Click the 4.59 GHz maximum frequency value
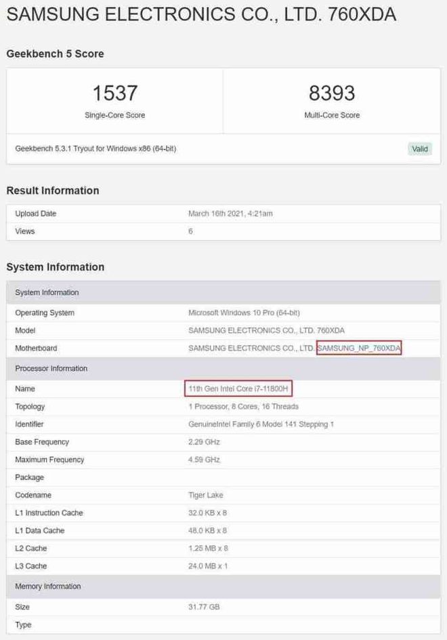Screen dimensions: 447x640 point(204,460)
